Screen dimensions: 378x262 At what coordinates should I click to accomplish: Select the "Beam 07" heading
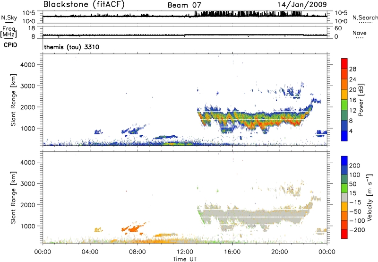coord(184,5)
